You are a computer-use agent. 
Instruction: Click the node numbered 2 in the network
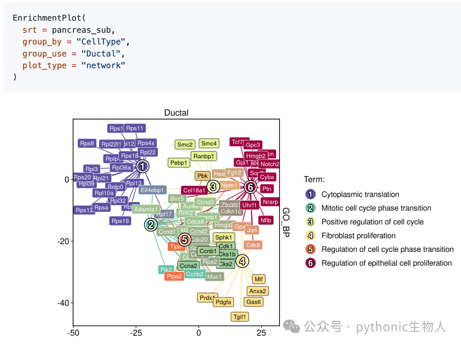pyautogui.click(x=151, y=224)
